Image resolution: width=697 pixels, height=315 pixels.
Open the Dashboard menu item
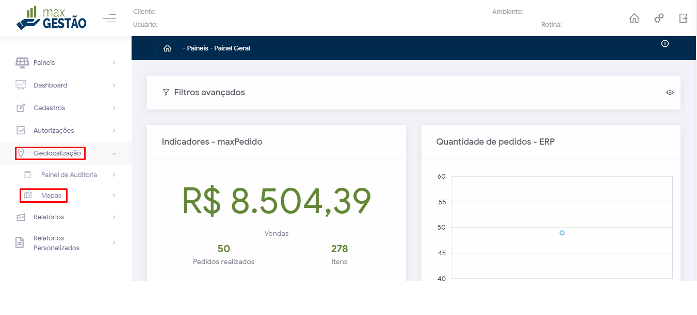coord(50,85)
